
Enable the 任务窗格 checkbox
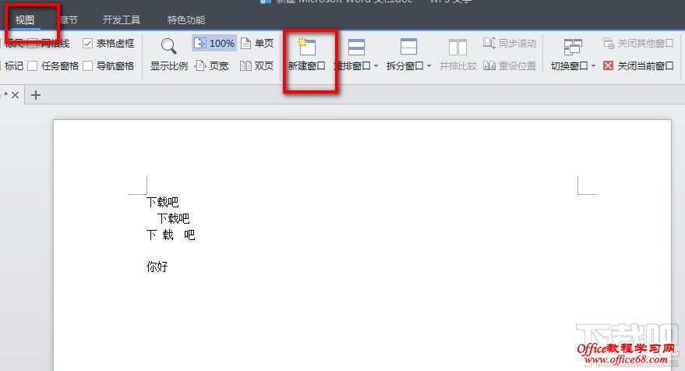(x=32, y=66)
